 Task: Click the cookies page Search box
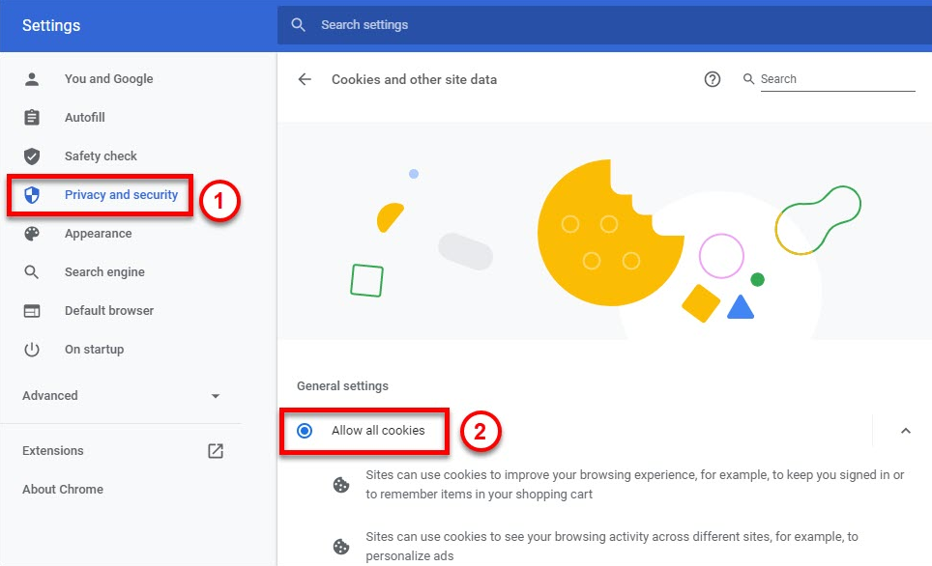point(835,79)
